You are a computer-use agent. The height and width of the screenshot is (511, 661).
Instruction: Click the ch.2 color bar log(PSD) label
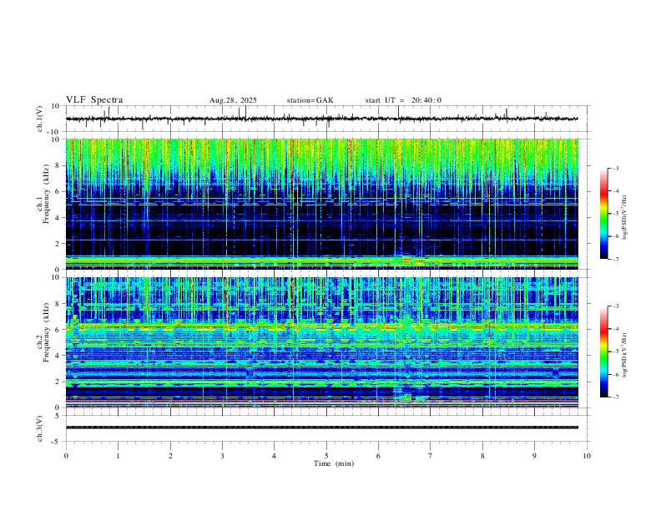(625, 355)
